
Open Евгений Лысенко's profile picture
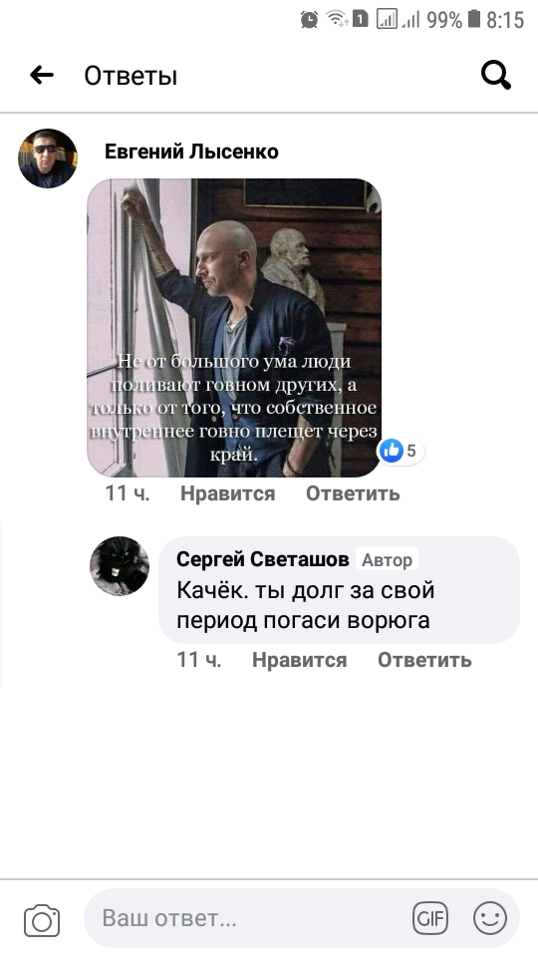tap(48, 159)
